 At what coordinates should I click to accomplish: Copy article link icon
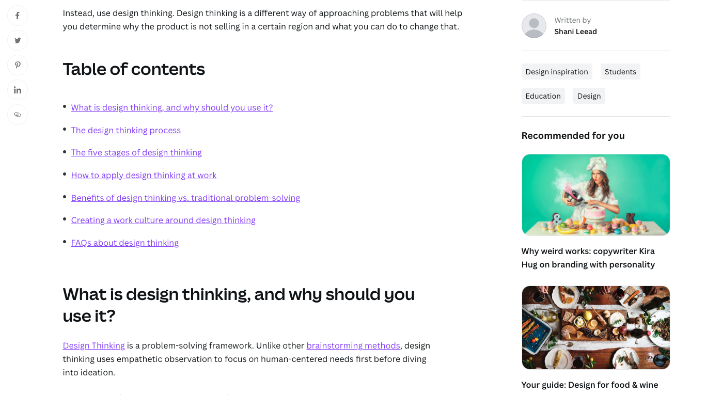coord(18,115)
